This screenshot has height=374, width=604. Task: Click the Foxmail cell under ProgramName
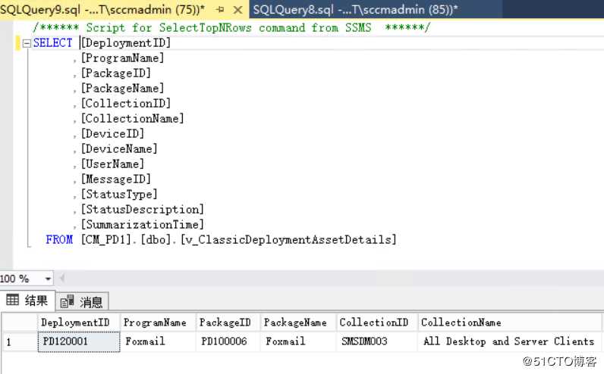pyautogui.click(x=158, y=341)
